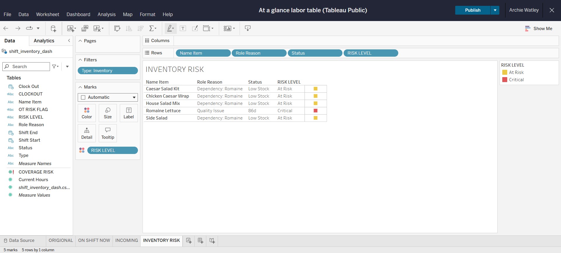Click the Search fields input box
This screenshot has width=561, height=253.
[x=26, y=67]
